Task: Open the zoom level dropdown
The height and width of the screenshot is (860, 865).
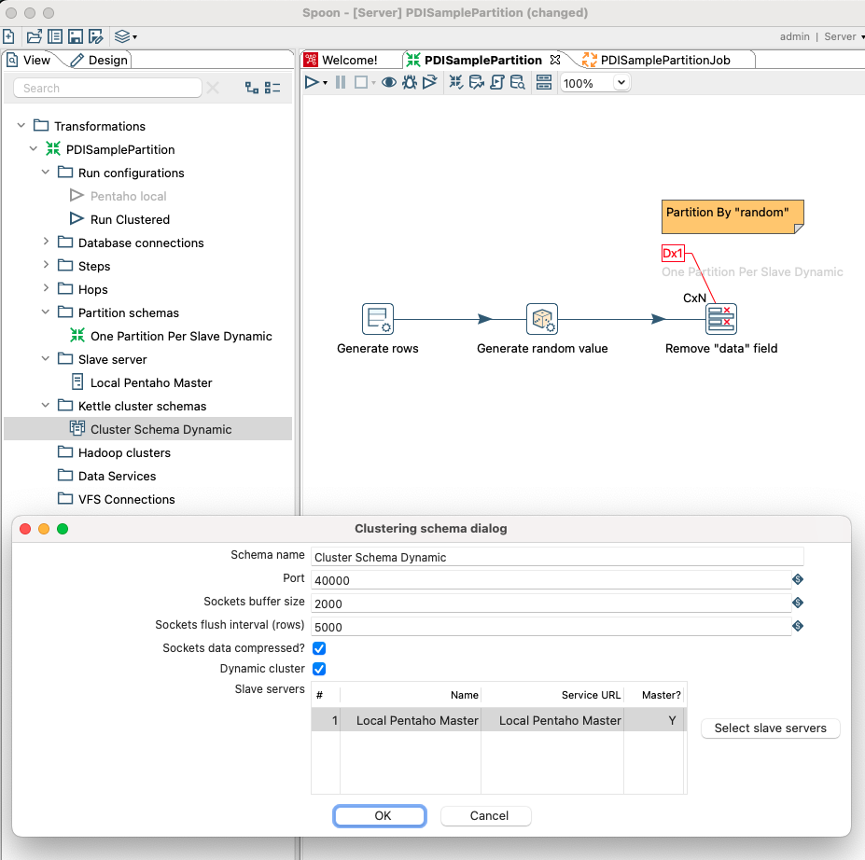Action: (x=621, y=82)
